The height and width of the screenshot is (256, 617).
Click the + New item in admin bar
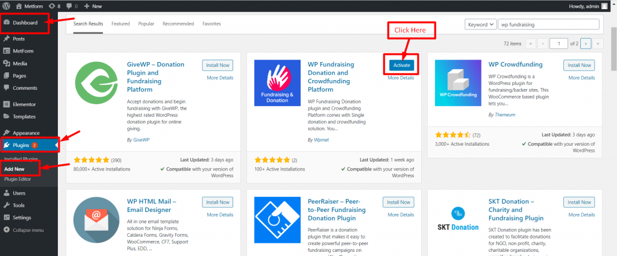pos(93,6)
